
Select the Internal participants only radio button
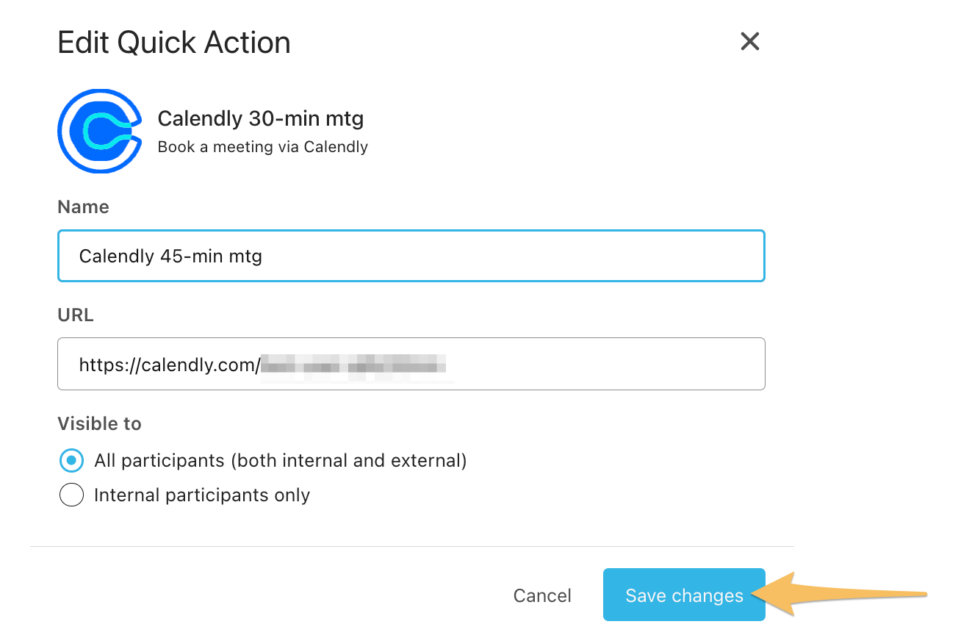pyautogui.click(x=71, y=495)
